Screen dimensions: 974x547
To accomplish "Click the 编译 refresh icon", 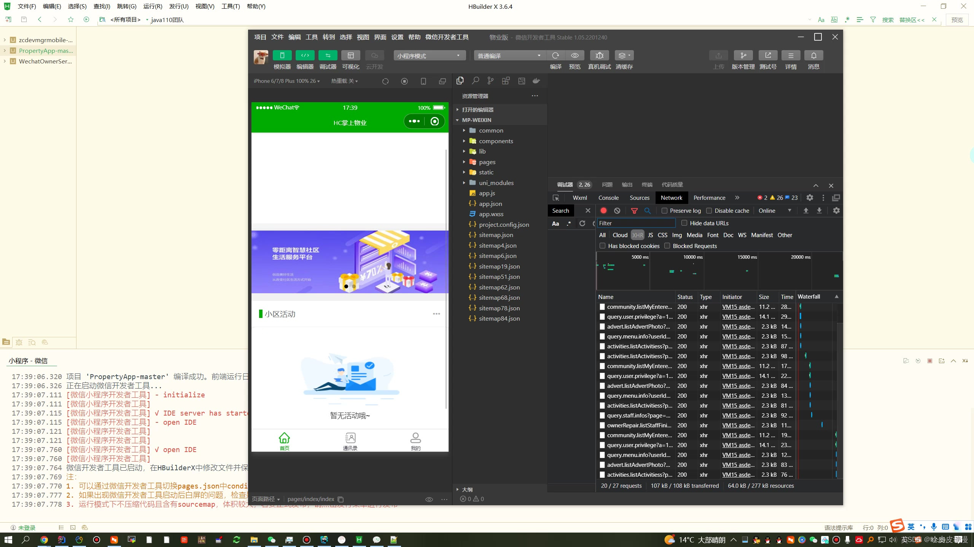I will pos(555,55).
